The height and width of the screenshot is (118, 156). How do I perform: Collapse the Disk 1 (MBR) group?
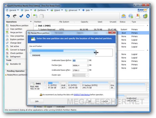(147, 25)
